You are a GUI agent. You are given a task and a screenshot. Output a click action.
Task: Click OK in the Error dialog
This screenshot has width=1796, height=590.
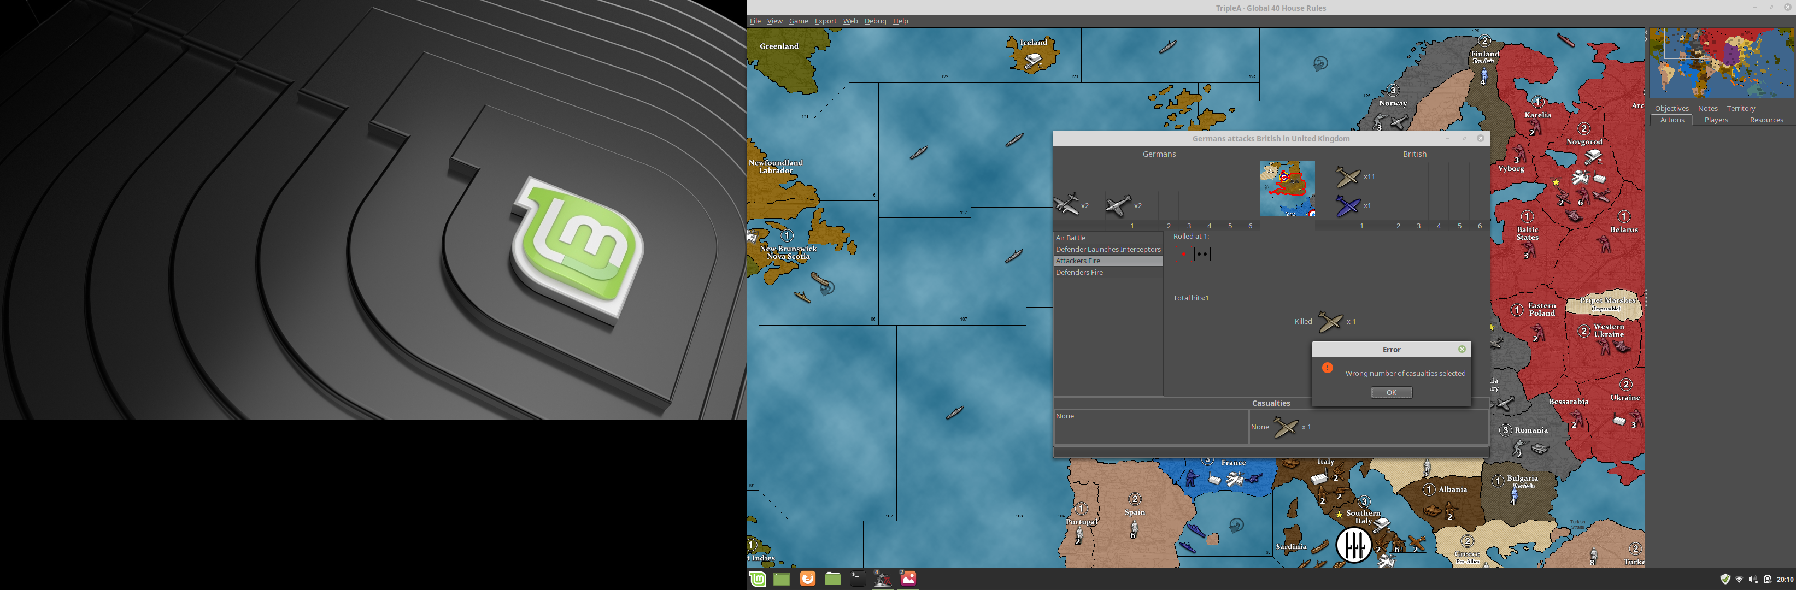pos(1391,392)
